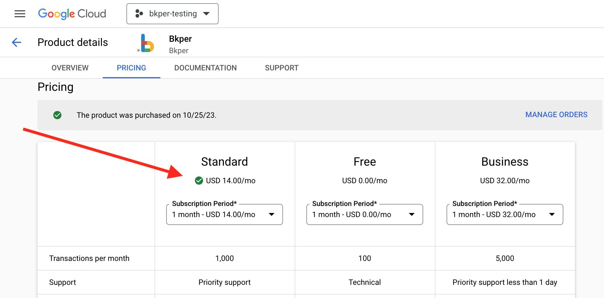Screen dimensions: 604x298
Task: Click the green checkmark on Standard plan price
Action: 199,181
